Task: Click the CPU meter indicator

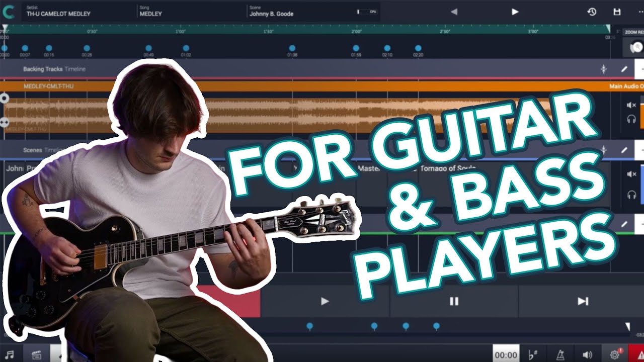Action: (x=367, y=11)
